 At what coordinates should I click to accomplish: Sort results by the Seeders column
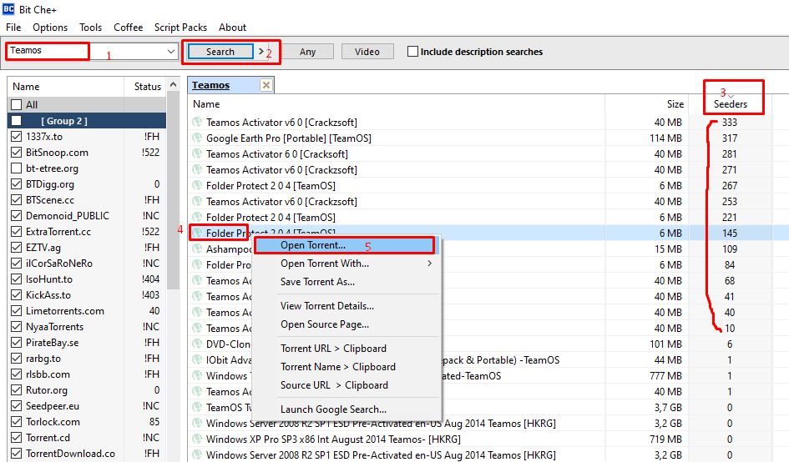point(730,104)
